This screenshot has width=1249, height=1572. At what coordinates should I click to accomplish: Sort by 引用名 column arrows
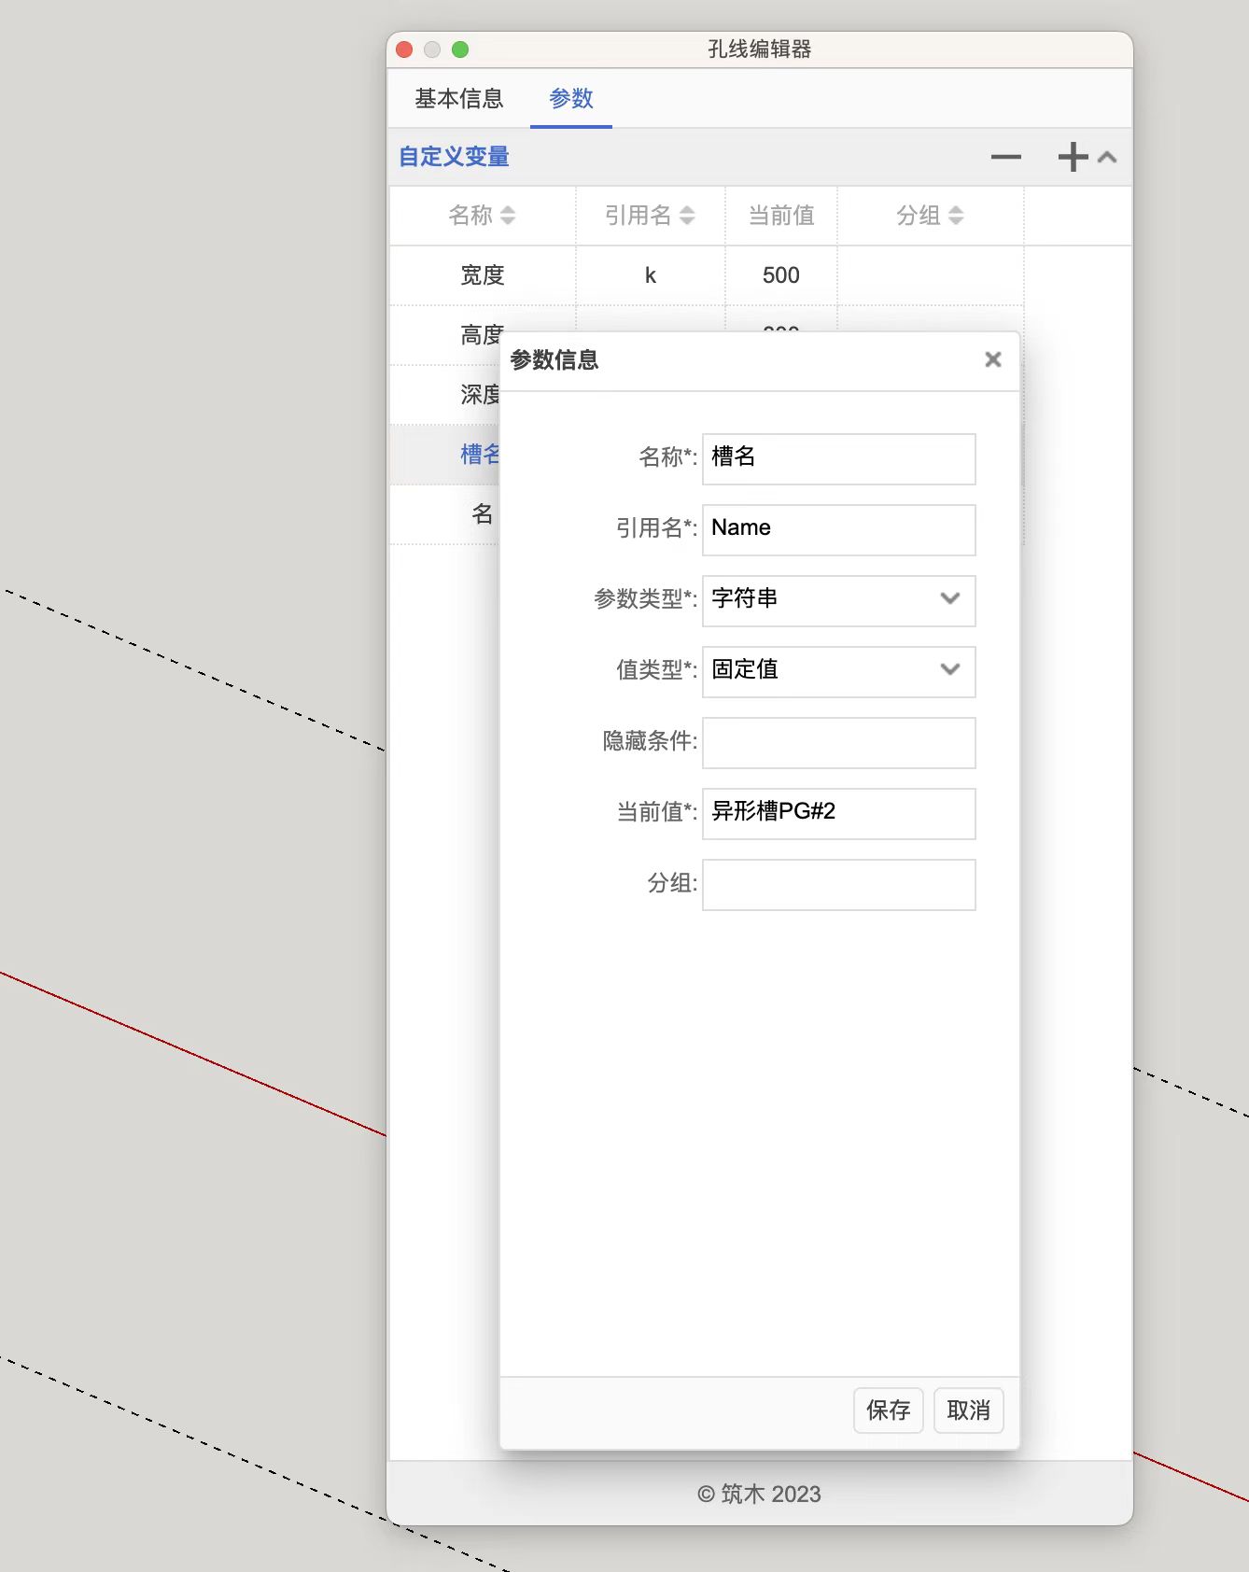687,216
